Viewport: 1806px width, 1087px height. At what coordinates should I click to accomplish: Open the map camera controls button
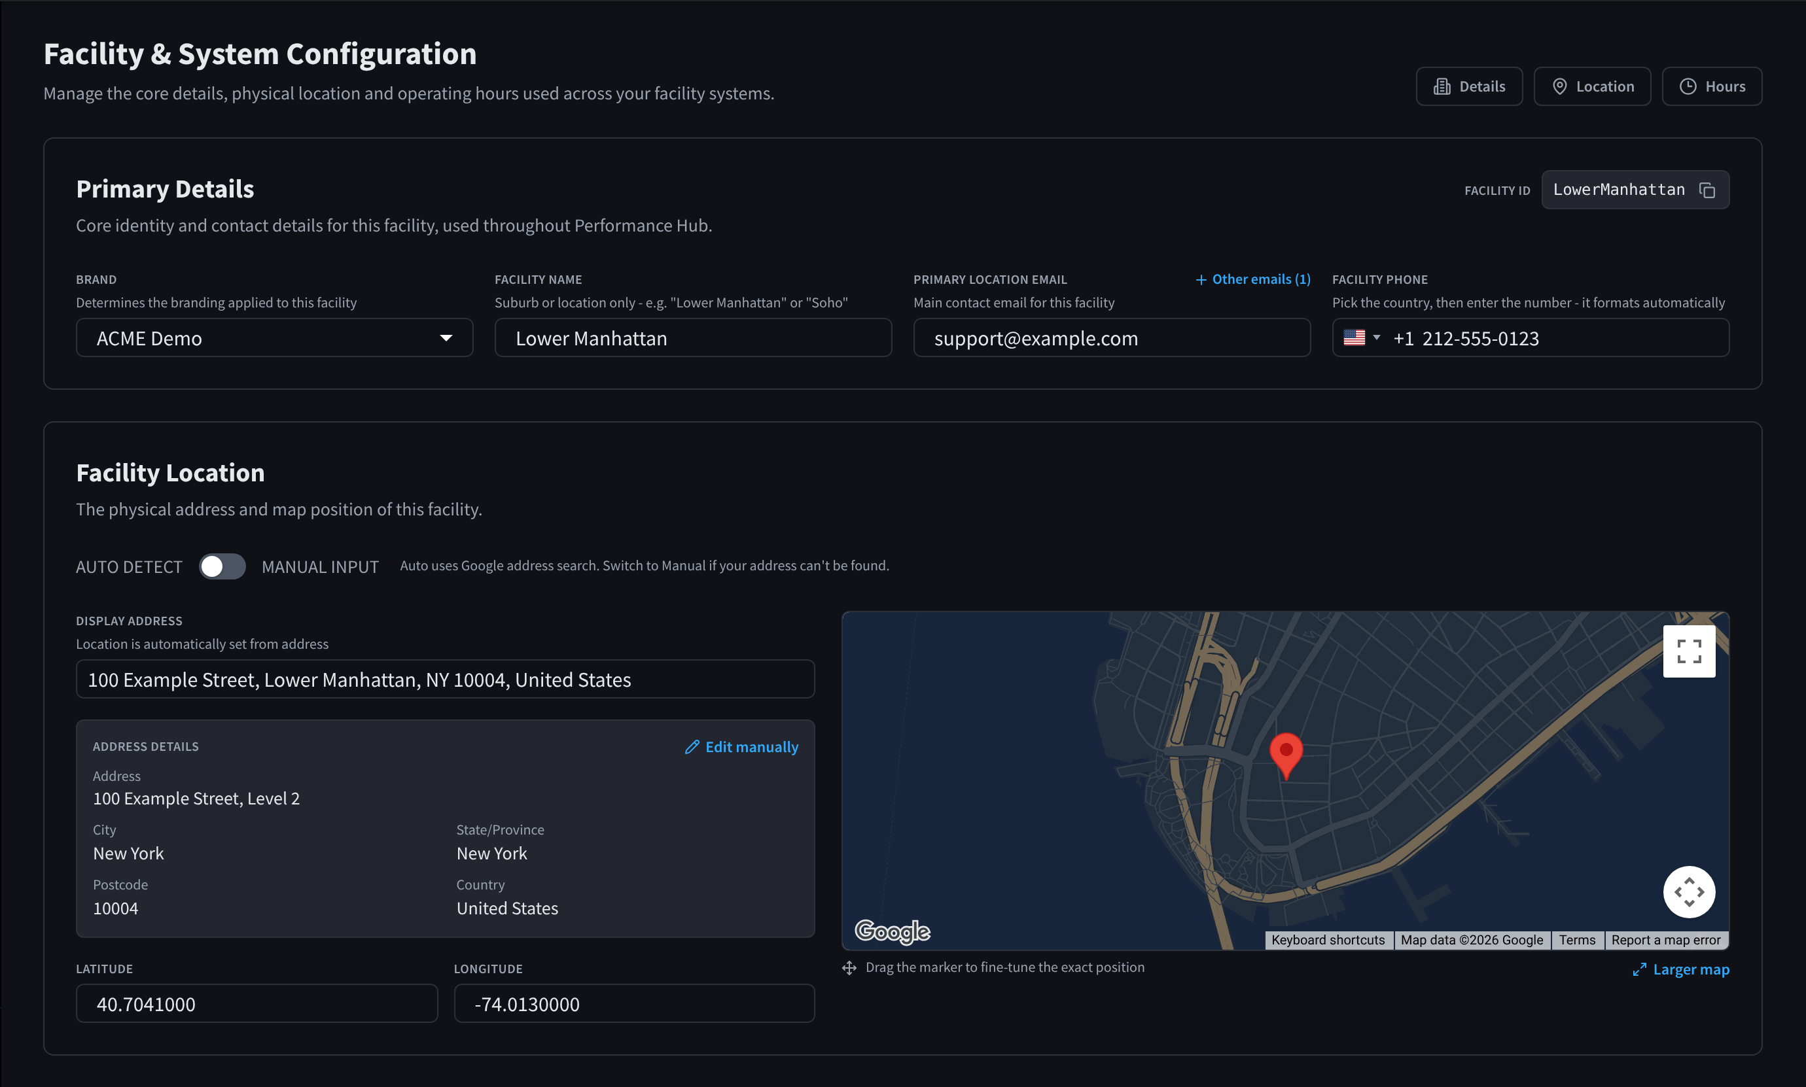point(1689,892)
